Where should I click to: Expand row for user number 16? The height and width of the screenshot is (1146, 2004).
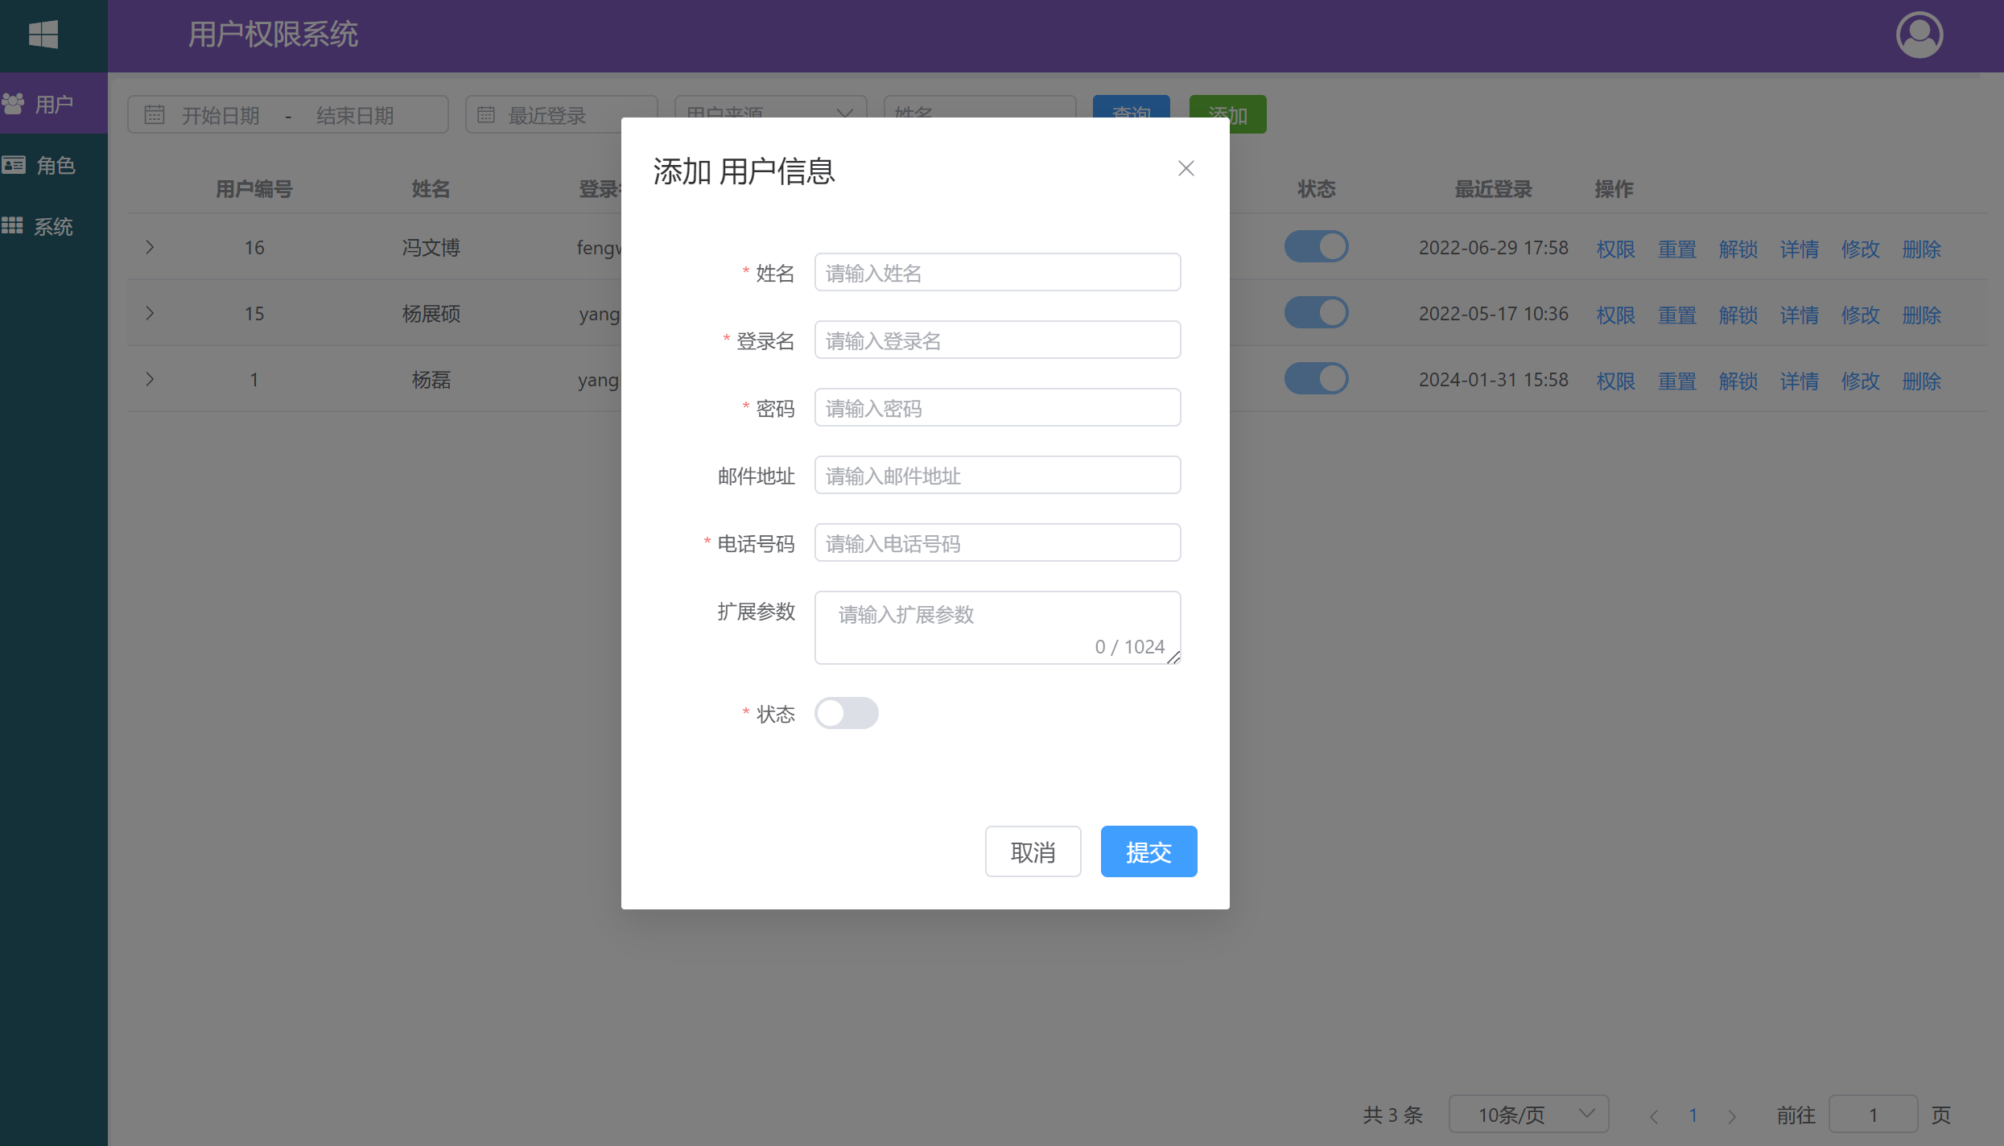tap(150, 247)
